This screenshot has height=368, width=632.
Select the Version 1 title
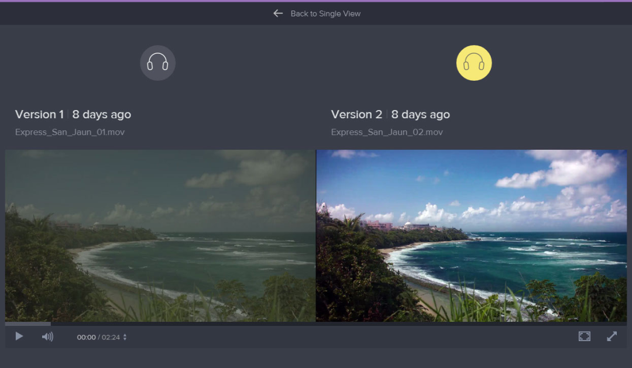[40, 115]
